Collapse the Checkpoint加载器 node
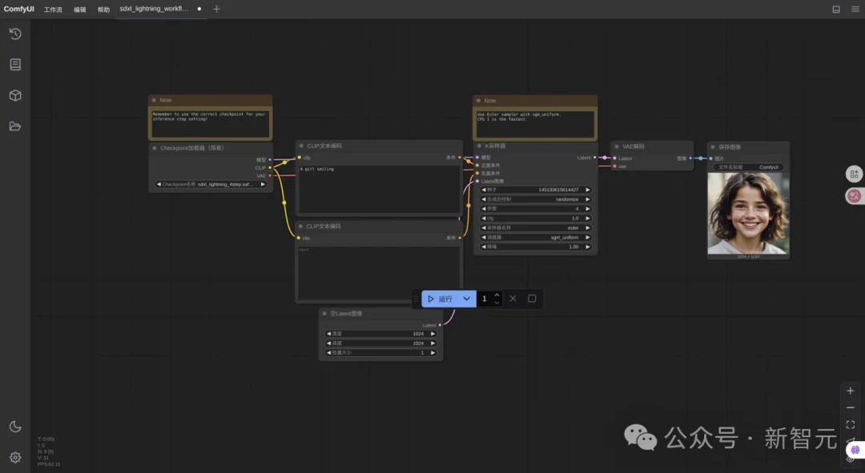Viewport: 865px width, 473px height. pyautogui.click(x=155, y=148)
